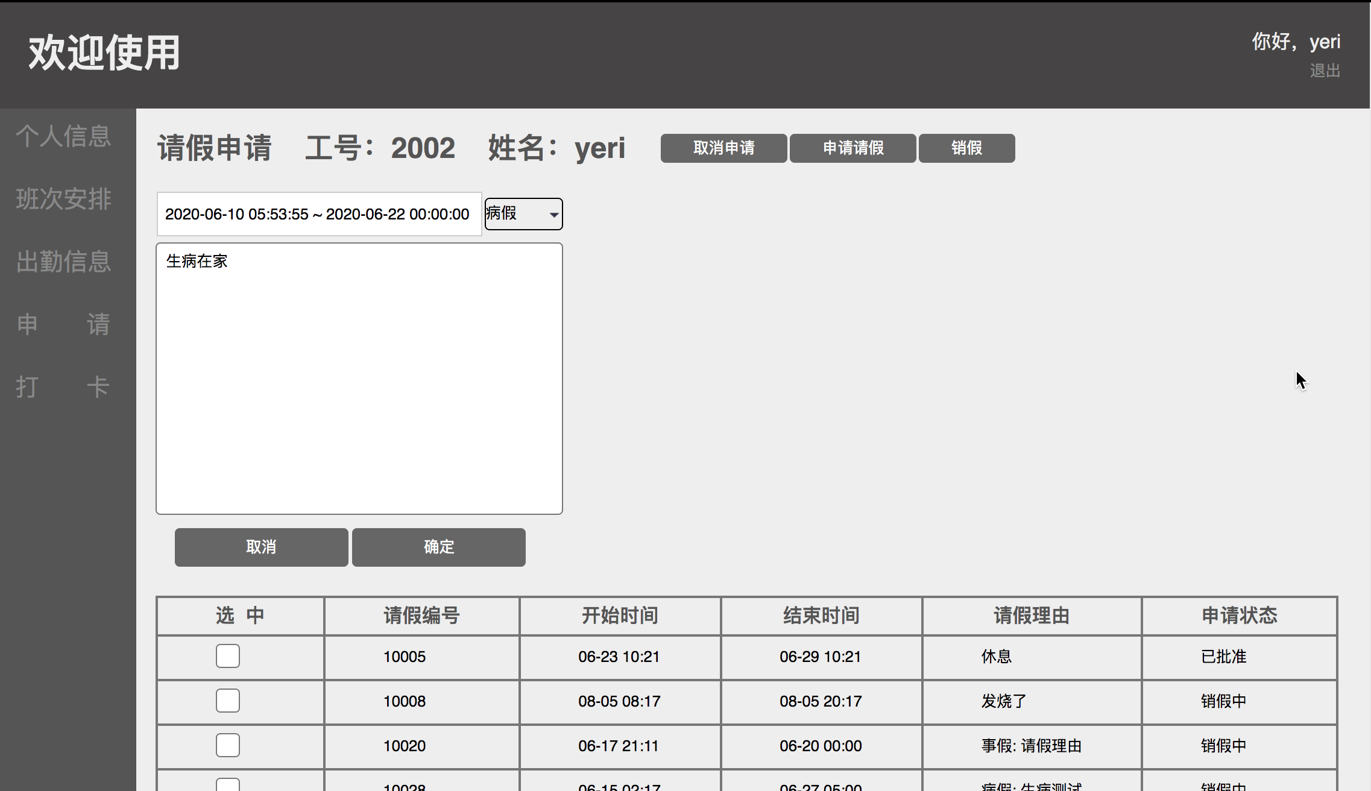Image resolution: width=1371 pixels, height=791 pixels.
Task: Tick the checkbox for leave 10020
Action: (228, 745)
